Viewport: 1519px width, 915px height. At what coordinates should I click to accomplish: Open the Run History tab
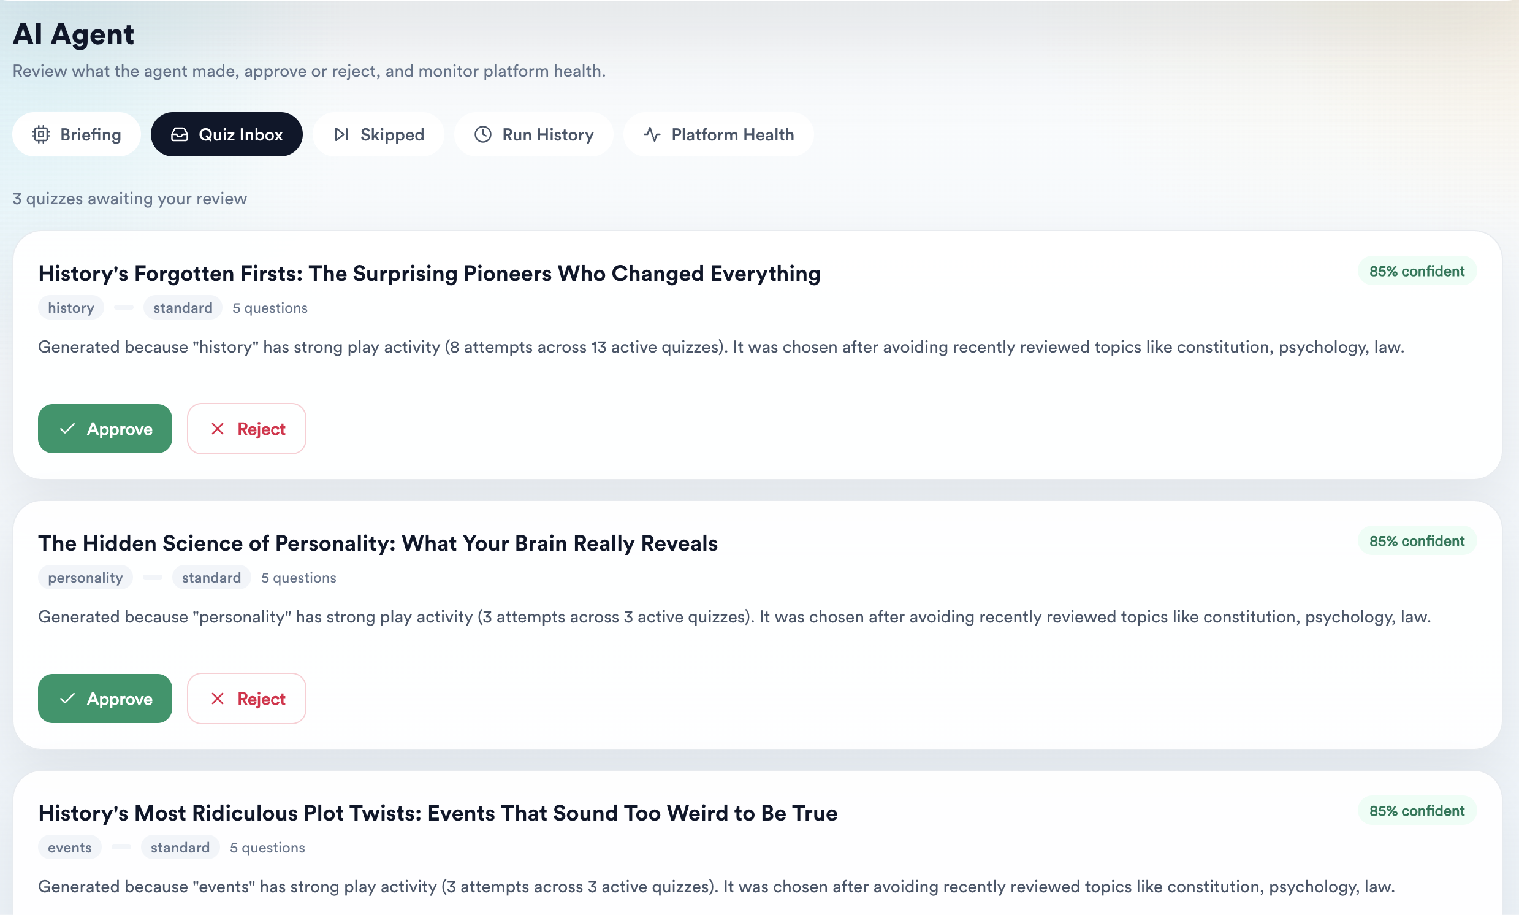click(x=534, y=134)
